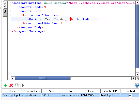This screenshot has height=100, width=139.
Task: Switch to the XML vertical tab
Action: (5, 5)
